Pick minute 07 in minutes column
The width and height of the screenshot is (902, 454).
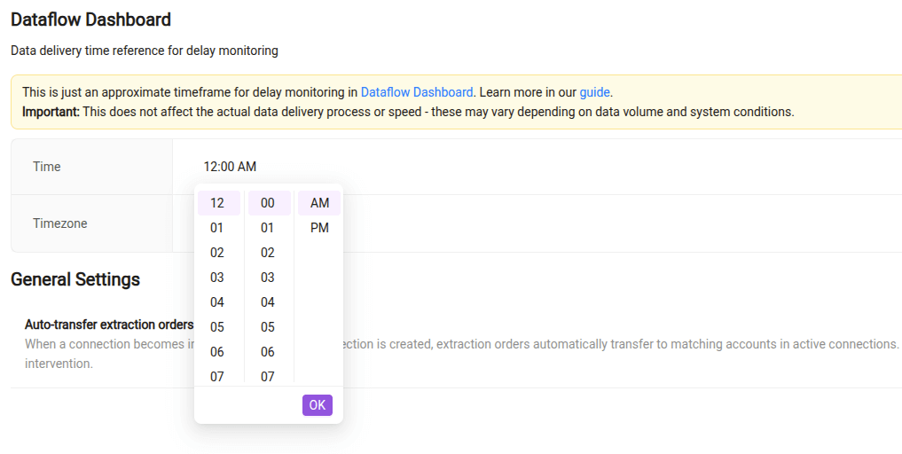click(x=270, y=375)
